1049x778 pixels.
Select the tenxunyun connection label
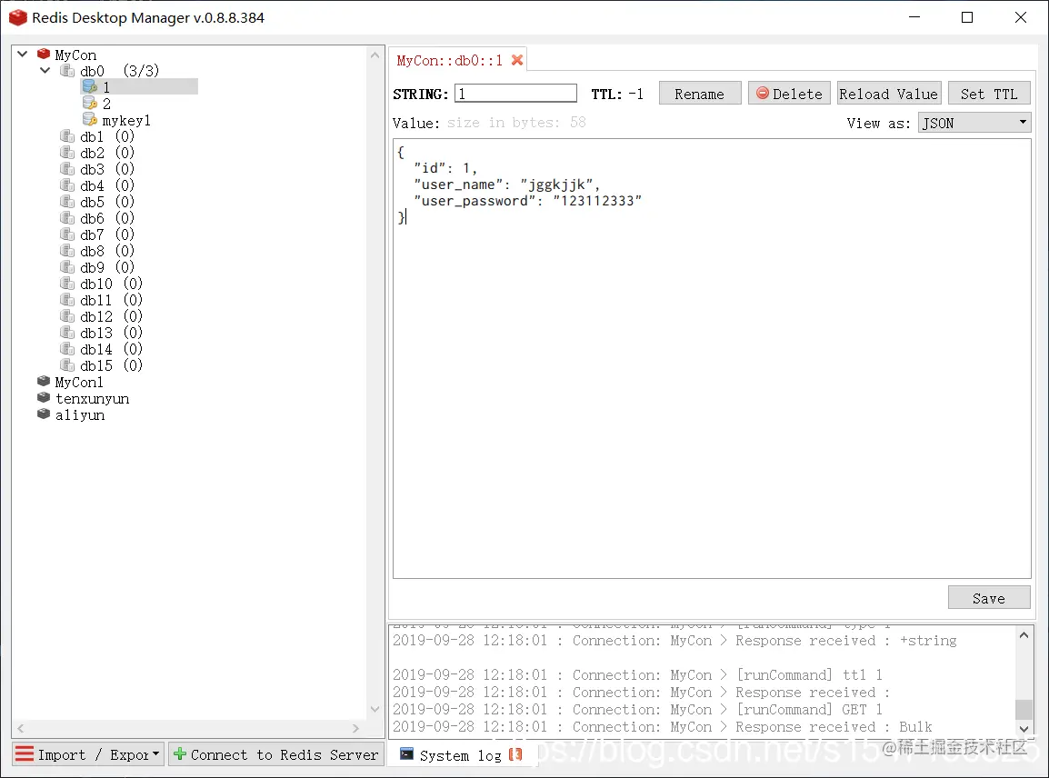tap(93, 399)
